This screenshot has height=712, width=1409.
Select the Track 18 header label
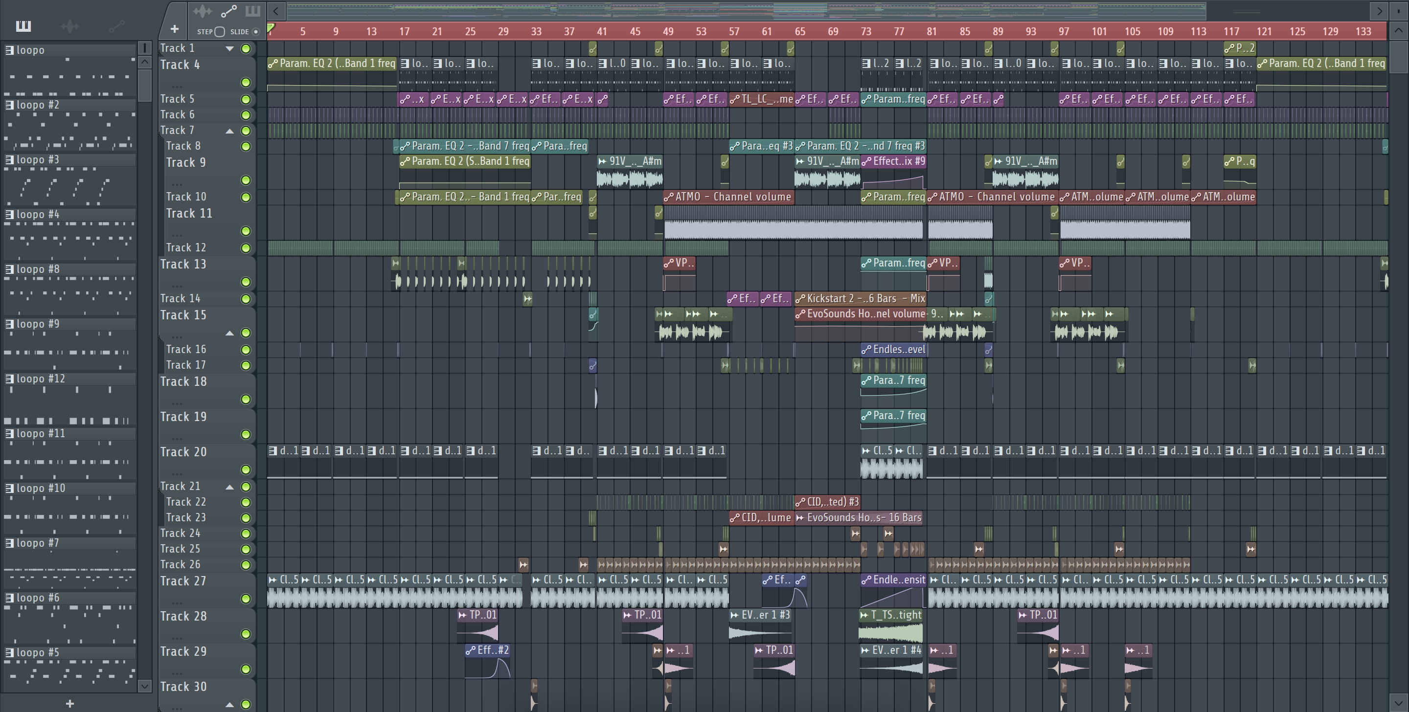183,382
